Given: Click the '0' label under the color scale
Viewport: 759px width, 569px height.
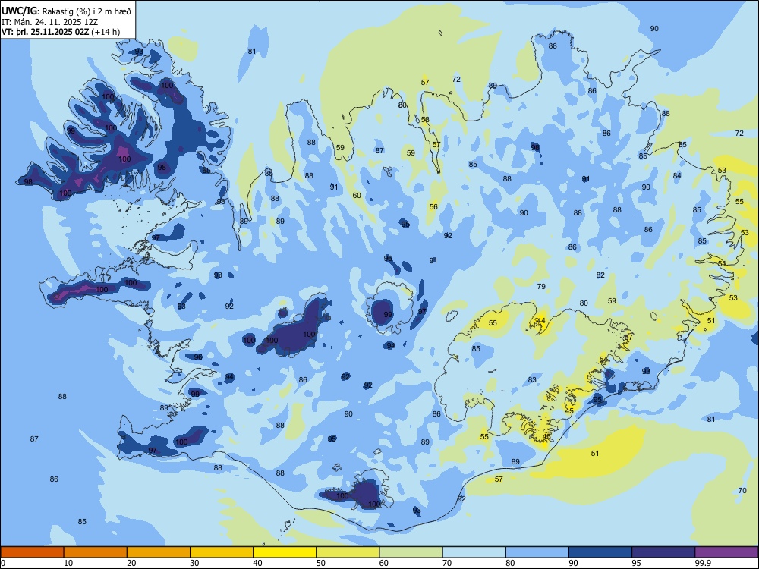Looking at the screenshot, I should pyautogui.click(x=3, y=563).
